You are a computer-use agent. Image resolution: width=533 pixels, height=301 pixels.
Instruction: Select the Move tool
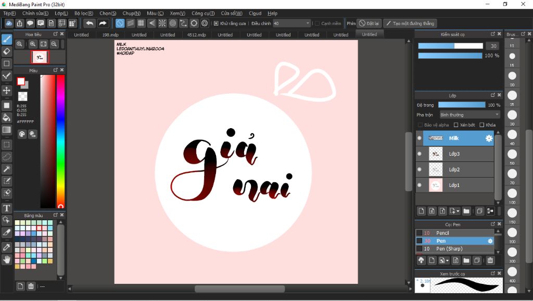pyautogui.click(x=7, y=91)
